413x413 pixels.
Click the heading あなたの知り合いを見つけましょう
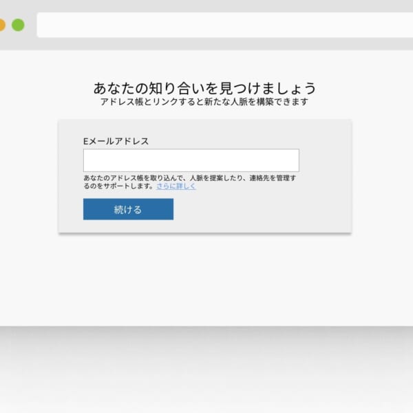[x=204, y=88]
